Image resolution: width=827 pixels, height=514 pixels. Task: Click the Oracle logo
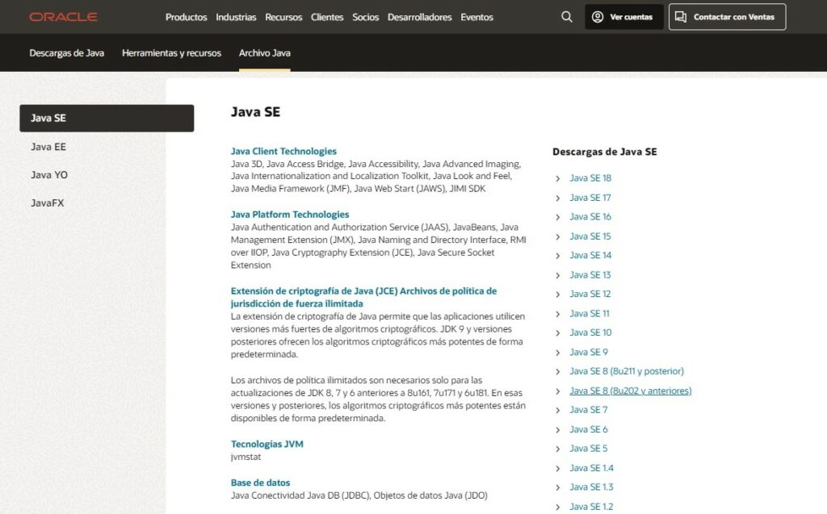point(63,17)
